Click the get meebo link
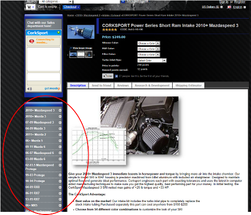The height and width of the screenshot is (215, 251). click(52, 88)
